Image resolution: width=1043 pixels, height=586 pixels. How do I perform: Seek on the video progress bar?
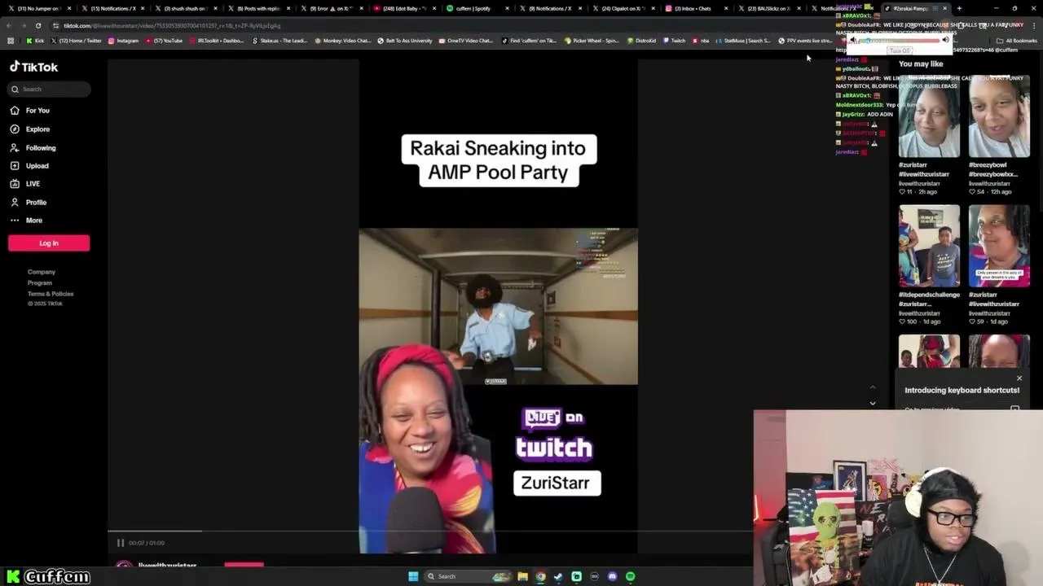coord(430,531)
